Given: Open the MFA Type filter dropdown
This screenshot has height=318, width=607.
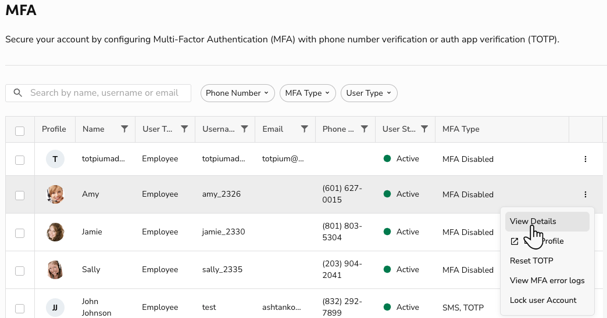Looking at the screenshot, I should (307, 93).
